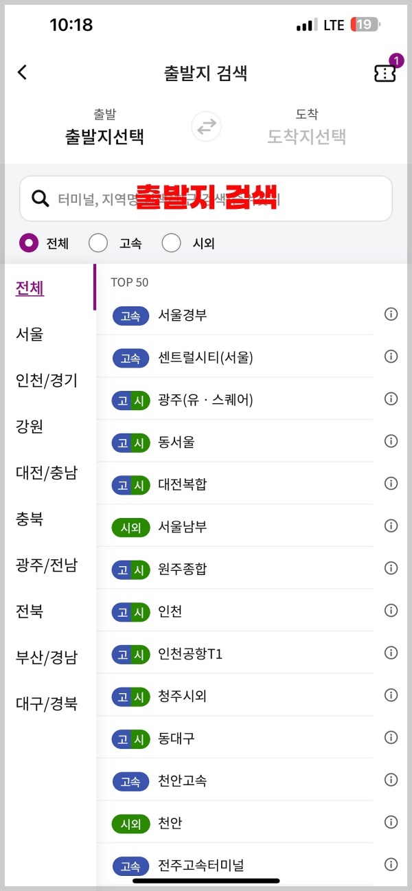Open info icon next to 서울경부
The image size is (412, 891).
[x=391, y=314]
